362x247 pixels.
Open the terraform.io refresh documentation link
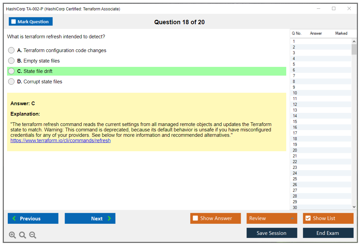tap(61, 141)
